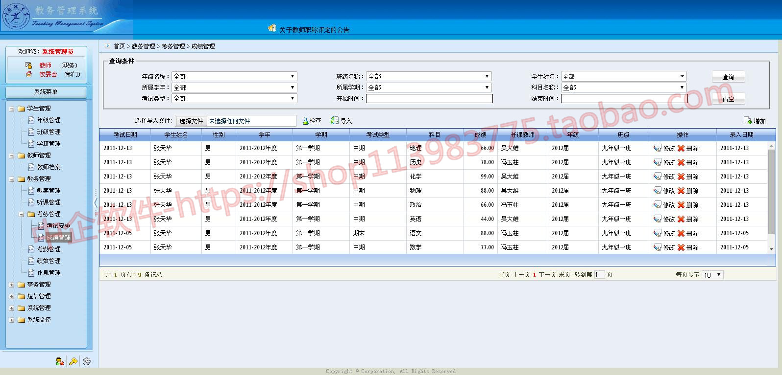This screenshot has width=782, height=375.
Task: Go to 末页 last page link
Action: (564, 275)
